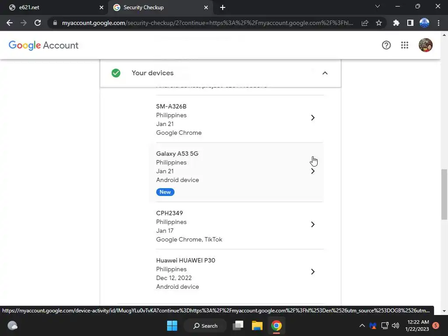This screenshot has width=448, height=336.
Task: Click the Malwarebytes tray icon
Action: click(373, 325)
